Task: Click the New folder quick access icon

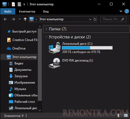Action: (19, 4)
